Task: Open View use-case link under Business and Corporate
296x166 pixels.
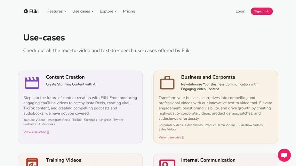Action: point(171,137)
